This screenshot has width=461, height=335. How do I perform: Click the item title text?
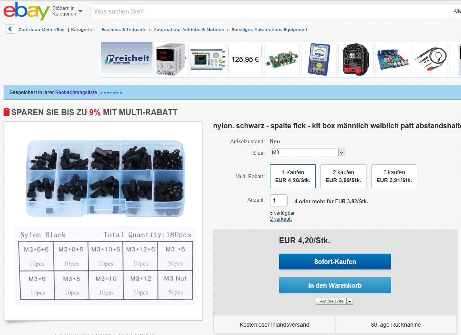(337, 126)
